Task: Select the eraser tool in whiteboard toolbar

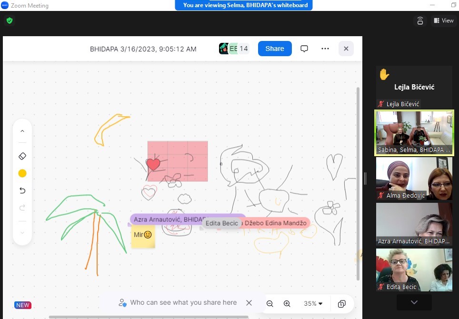Action: [x=22, y=156]
